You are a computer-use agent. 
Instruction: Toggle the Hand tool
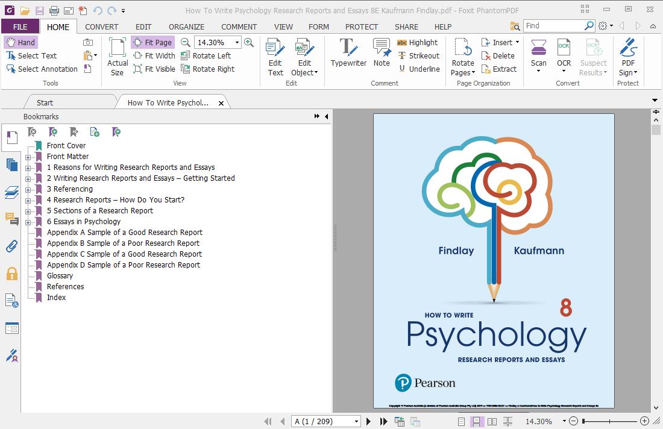pyautogui.click(x=20, y=42)
